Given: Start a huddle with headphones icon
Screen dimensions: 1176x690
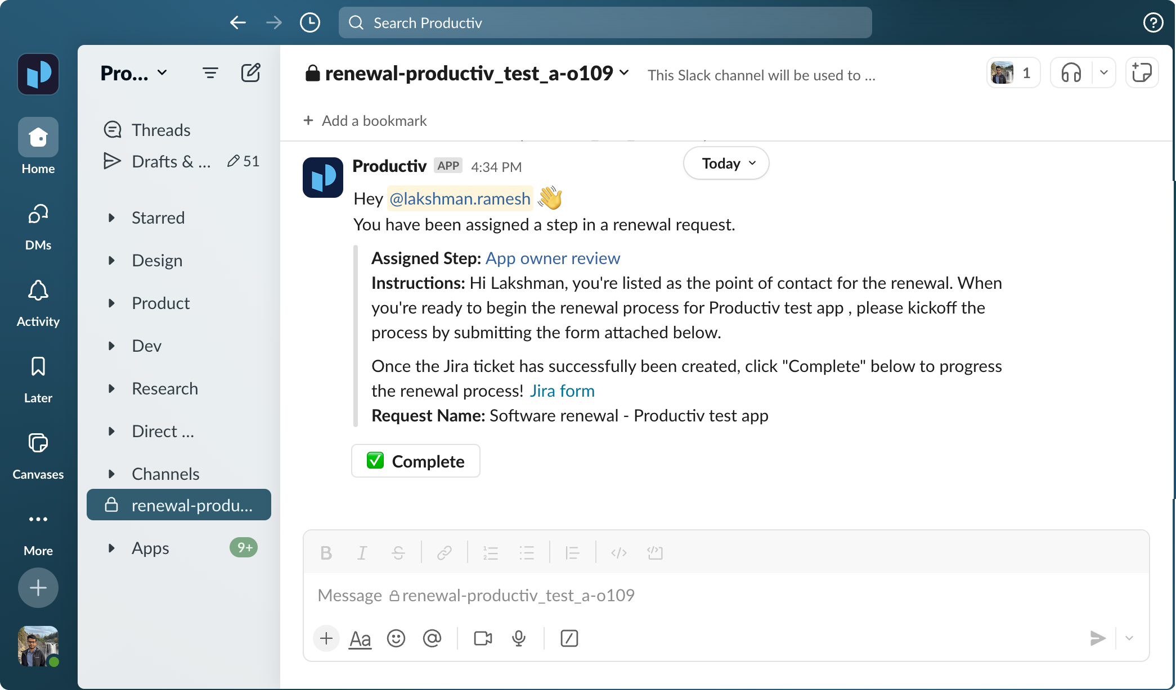Looking at the screenshot, I should tap(1071, 73).
